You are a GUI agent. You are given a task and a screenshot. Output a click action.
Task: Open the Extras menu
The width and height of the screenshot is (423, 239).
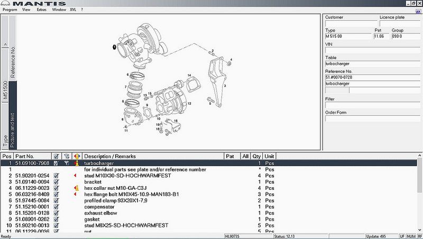42,10
